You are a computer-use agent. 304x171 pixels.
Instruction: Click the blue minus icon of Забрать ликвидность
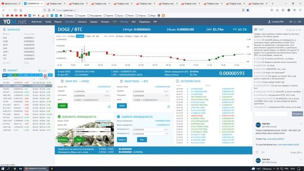(x=118, y=116)
